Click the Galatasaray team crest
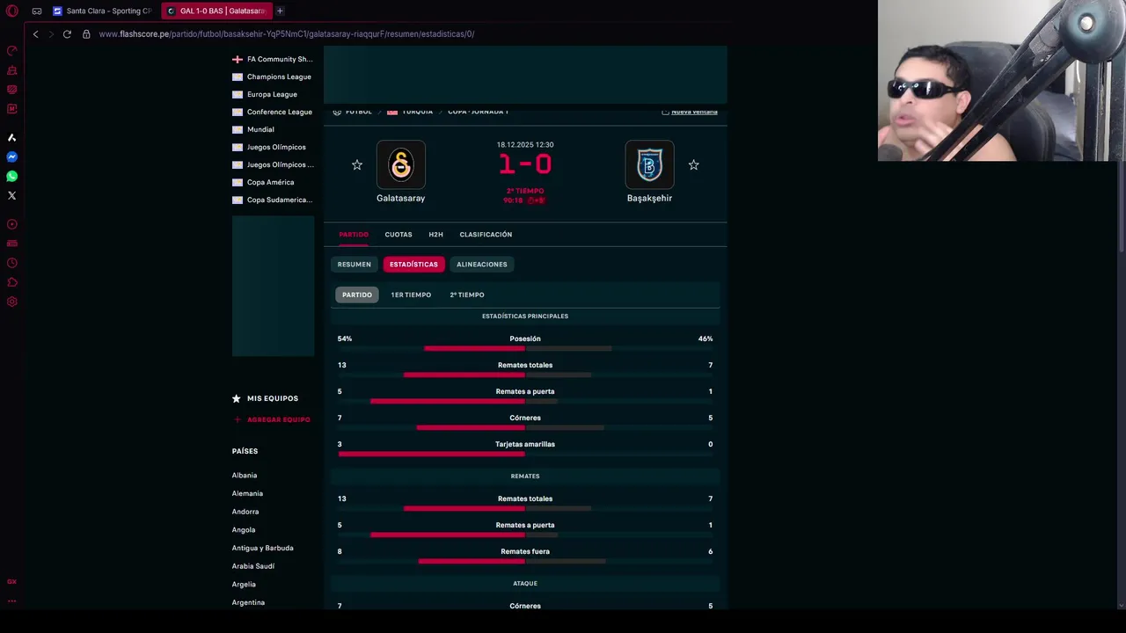 tap(401, 164)
